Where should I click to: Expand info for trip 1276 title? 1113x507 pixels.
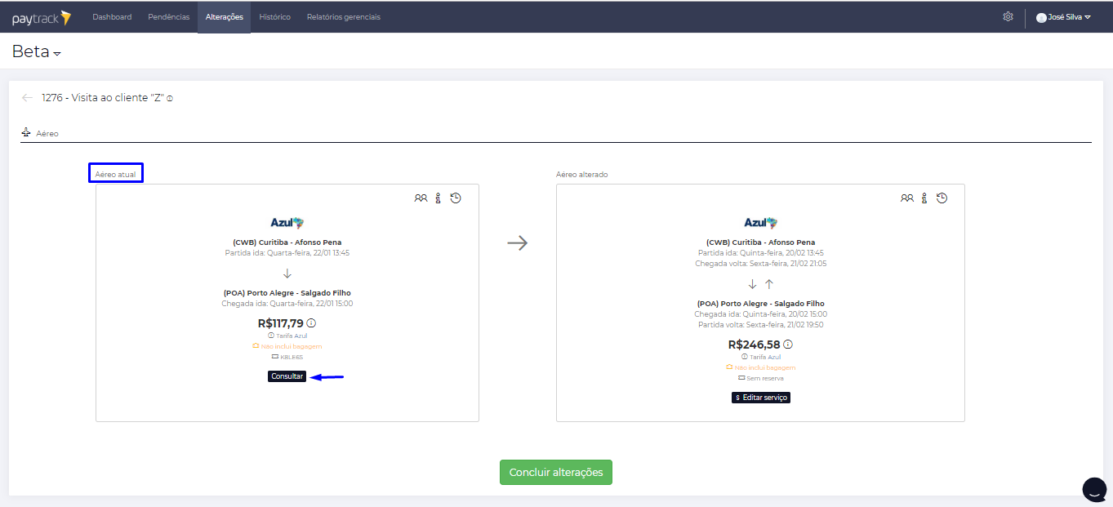[170, 99]
